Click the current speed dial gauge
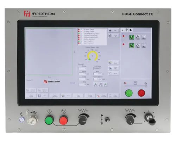This screenshot has width=176, height=141. [x=93, y=56]
